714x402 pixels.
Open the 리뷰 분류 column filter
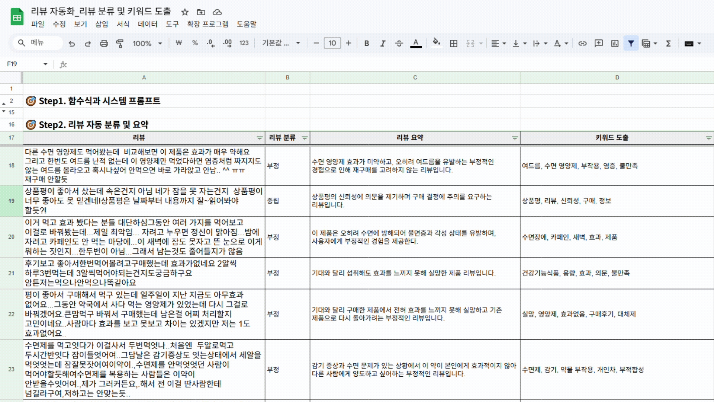[305, 138]
